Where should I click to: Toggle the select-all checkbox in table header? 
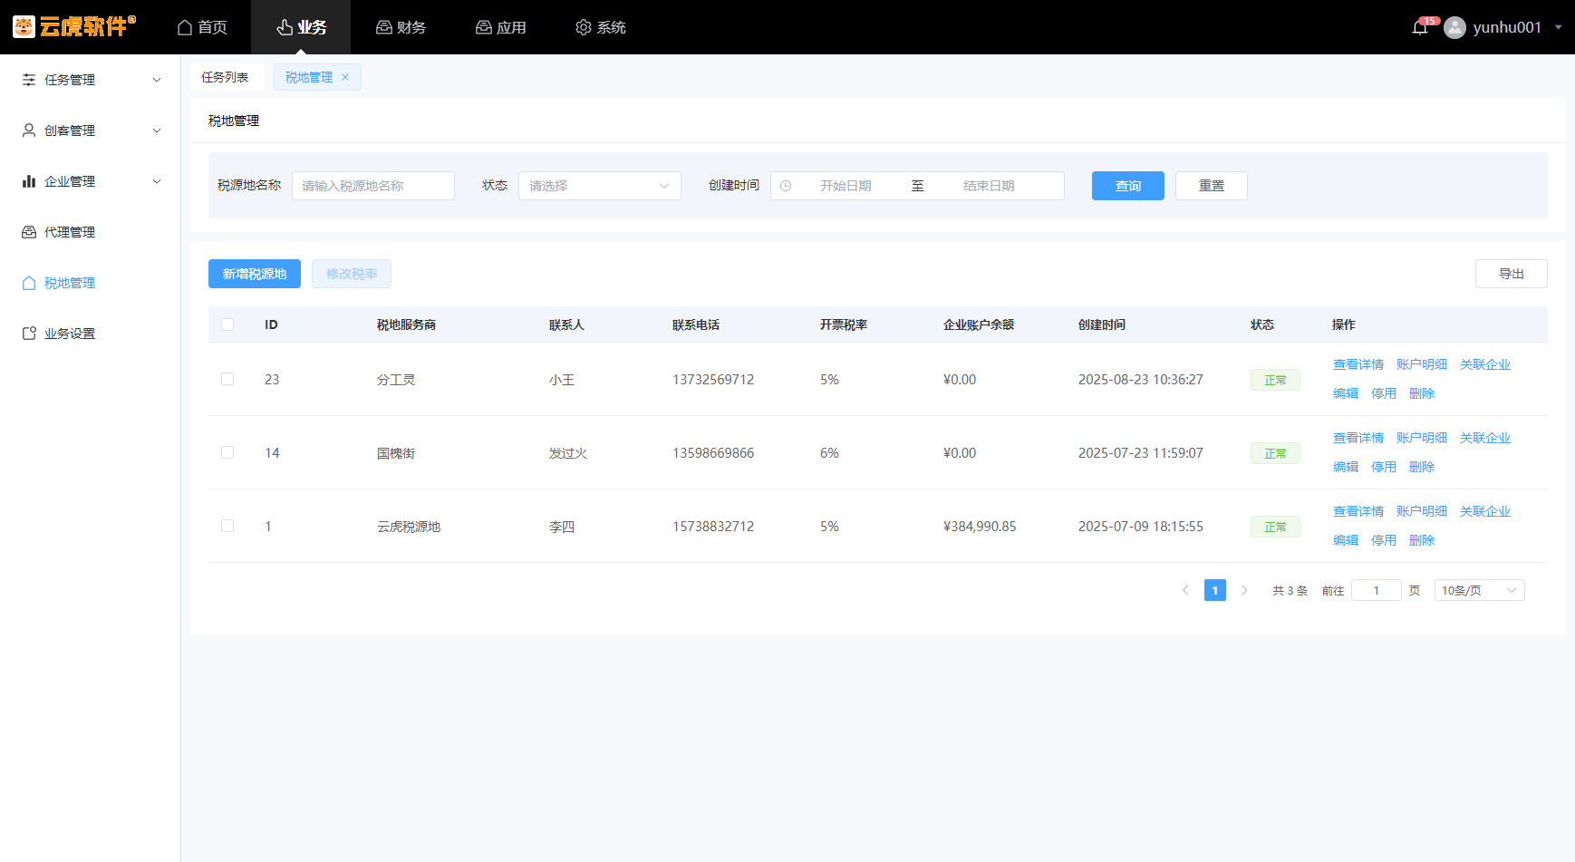(227, 324)
